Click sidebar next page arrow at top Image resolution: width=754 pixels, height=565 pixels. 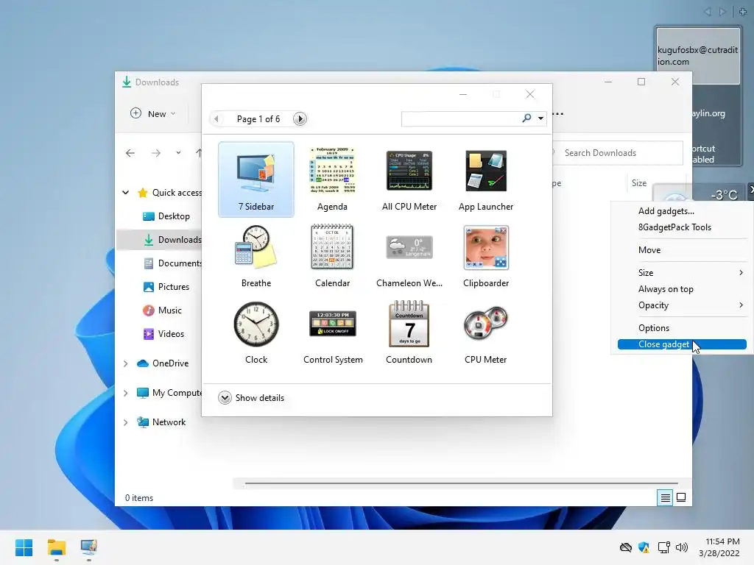[x=722, y=12]
